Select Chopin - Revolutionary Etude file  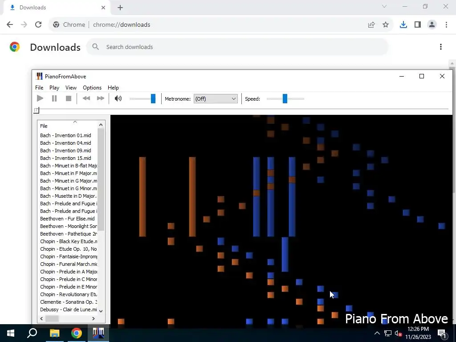(68, 294)
